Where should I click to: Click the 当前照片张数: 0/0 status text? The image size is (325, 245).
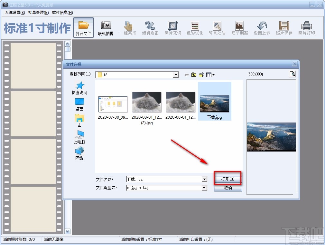click(x=19, y=240)
